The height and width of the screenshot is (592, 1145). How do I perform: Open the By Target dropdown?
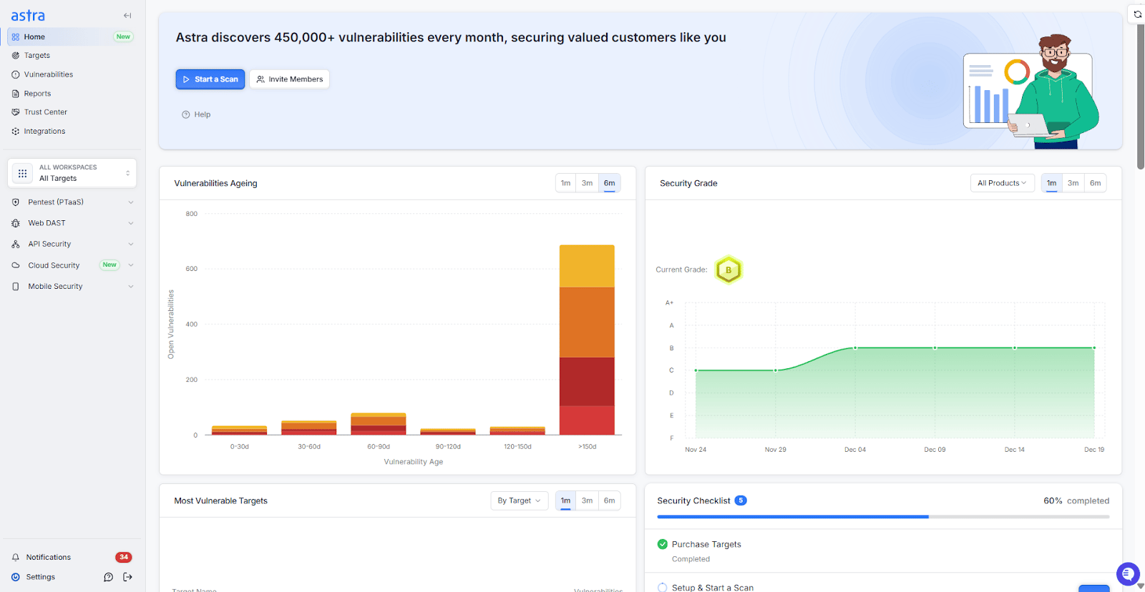(x=520, y=500)
